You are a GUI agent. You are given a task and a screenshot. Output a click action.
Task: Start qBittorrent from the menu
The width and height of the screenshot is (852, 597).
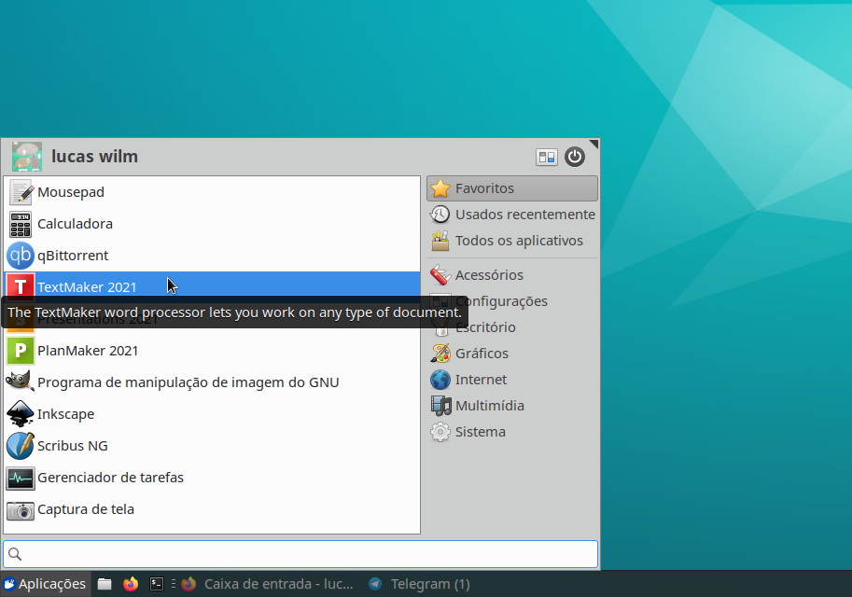pyautogui.click(x=73, y=256)
